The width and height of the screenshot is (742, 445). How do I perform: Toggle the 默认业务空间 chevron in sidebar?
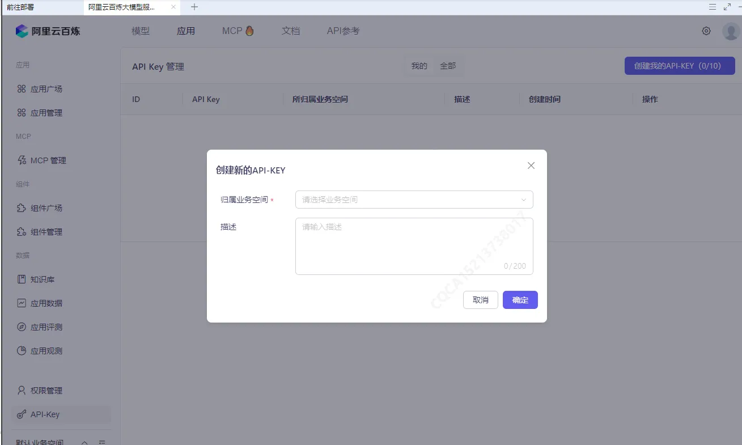click(84, 442)
